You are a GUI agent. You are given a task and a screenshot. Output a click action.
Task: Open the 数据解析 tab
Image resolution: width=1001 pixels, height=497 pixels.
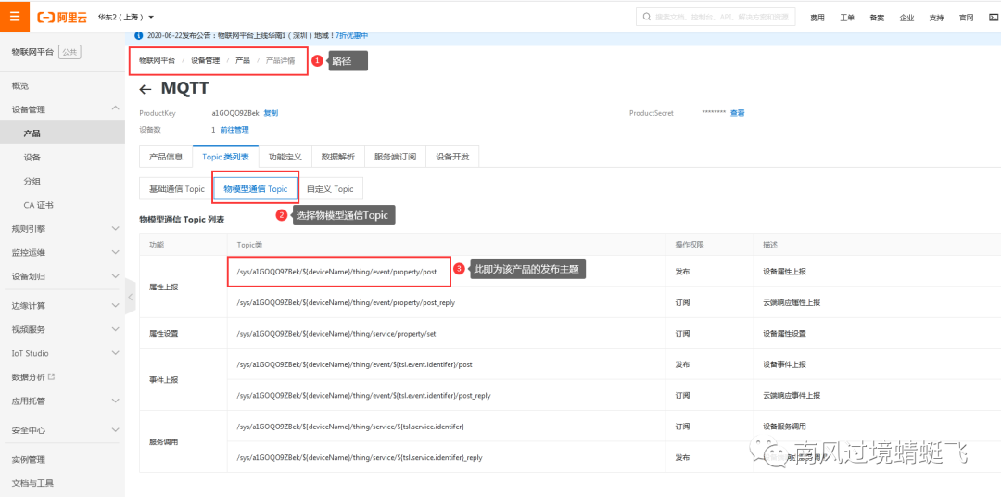[337, 157]
